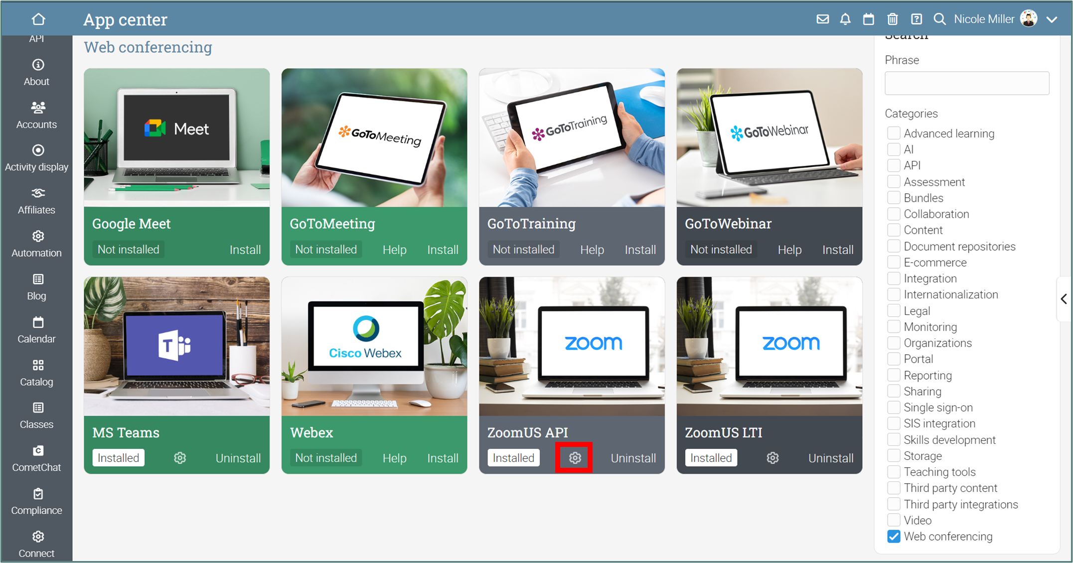Click the search magnifier in top bar
This screenshot has height=563, width=1073.
coord(939,19)
